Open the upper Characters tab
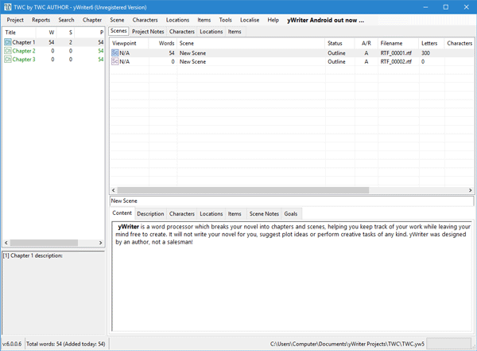The image size is (477, 351). (x=182, y=32)
